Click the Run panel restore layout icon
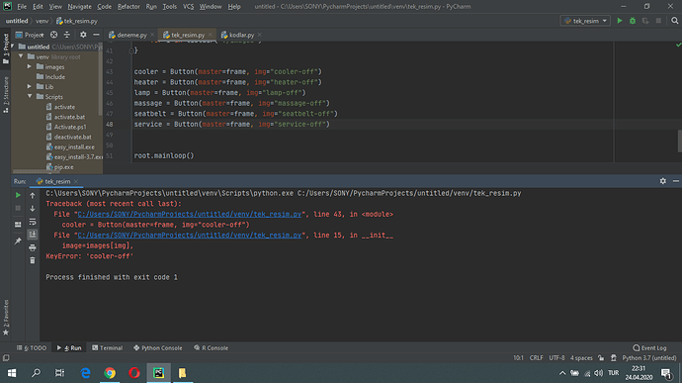Viewport: 682px width, 383px height. tap(18, 225)
